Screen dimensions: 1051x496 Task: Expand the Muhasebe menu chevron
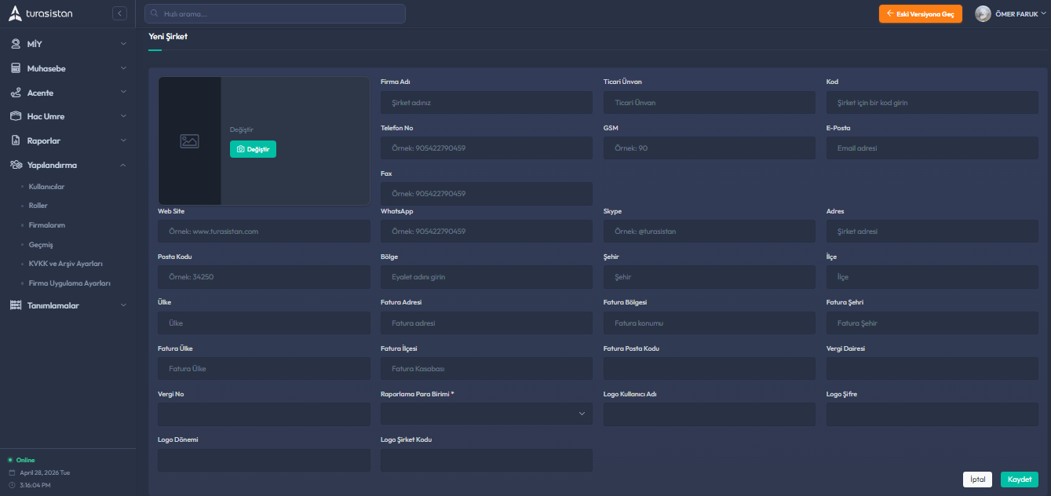[123, 68]
